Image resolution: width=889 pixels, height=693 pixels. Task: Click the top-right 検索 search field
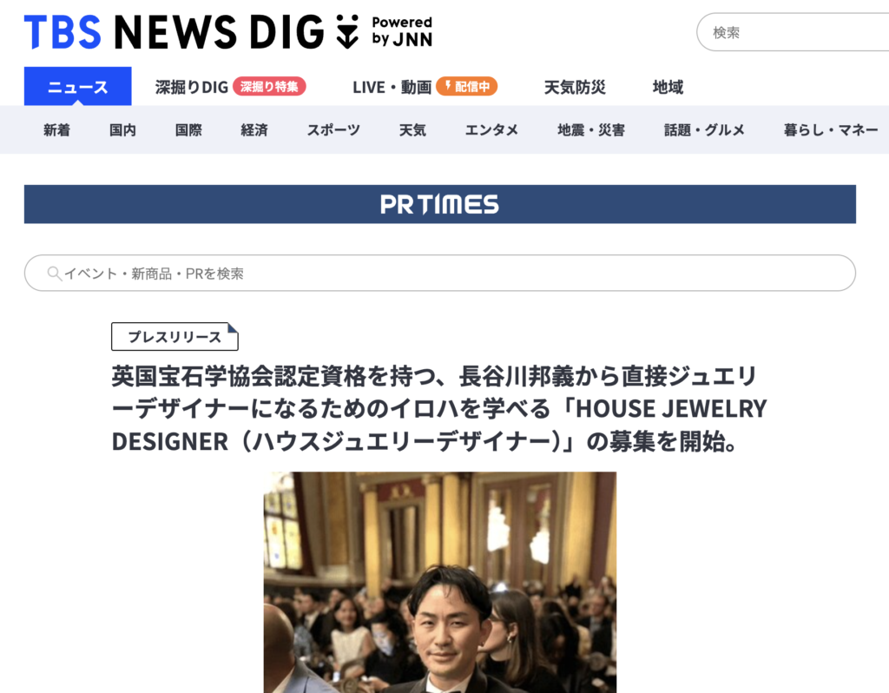[793, 32]
